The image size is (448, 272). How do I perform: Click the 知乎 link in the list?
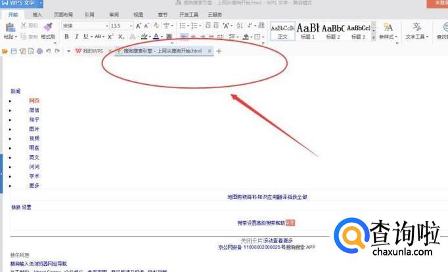coord(34,120)
